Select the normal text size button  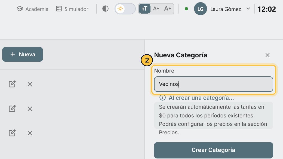click(144, 9)
